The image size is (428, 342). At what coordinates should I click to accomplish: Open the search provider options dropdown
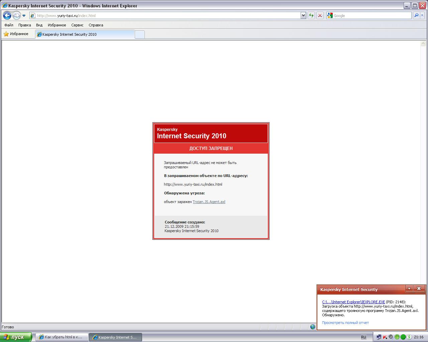point(422,15)
